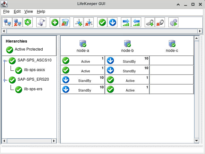Open the Help menu
205x154 pixels.
coord(41,12)
